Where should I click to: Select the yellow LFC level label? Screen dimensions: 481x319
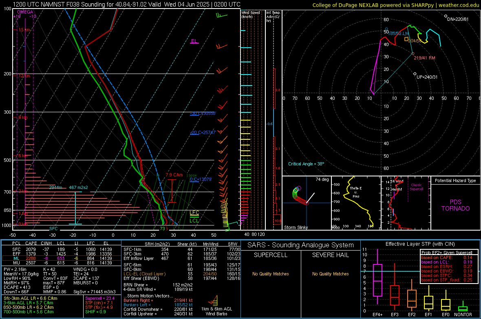[194, 213]
